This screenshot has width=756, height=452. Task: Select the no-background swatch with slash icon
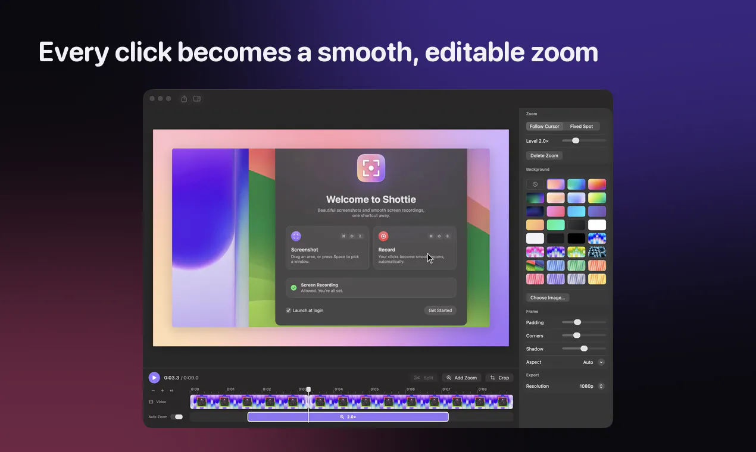click(x=535, y=184)
